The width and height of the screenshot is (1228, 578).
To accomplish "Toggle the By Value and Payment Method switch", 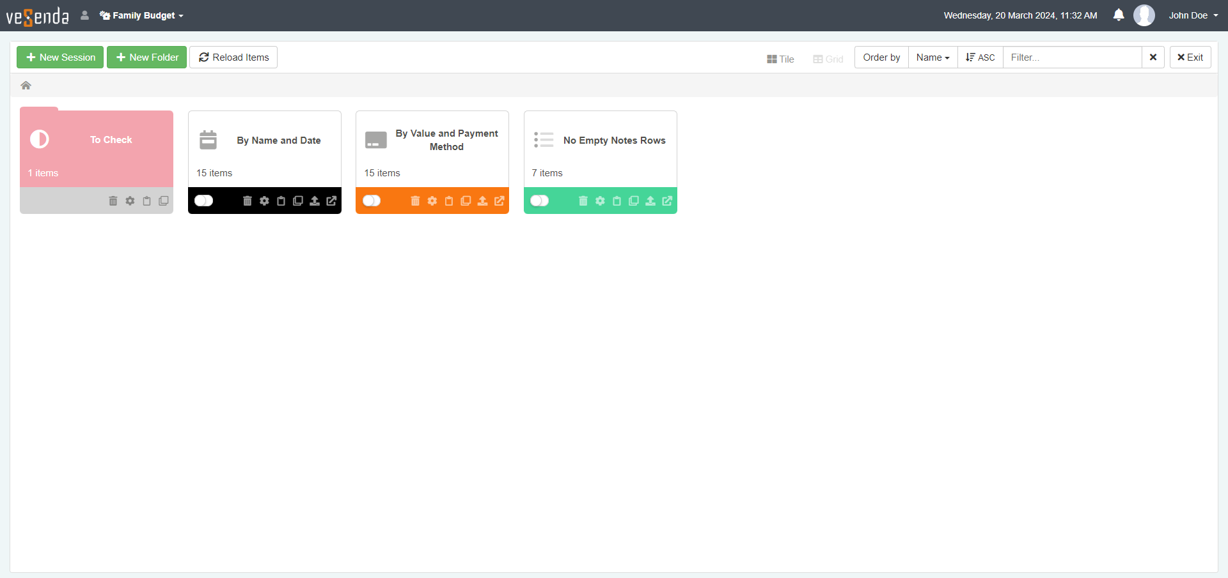I will (372, 201).
